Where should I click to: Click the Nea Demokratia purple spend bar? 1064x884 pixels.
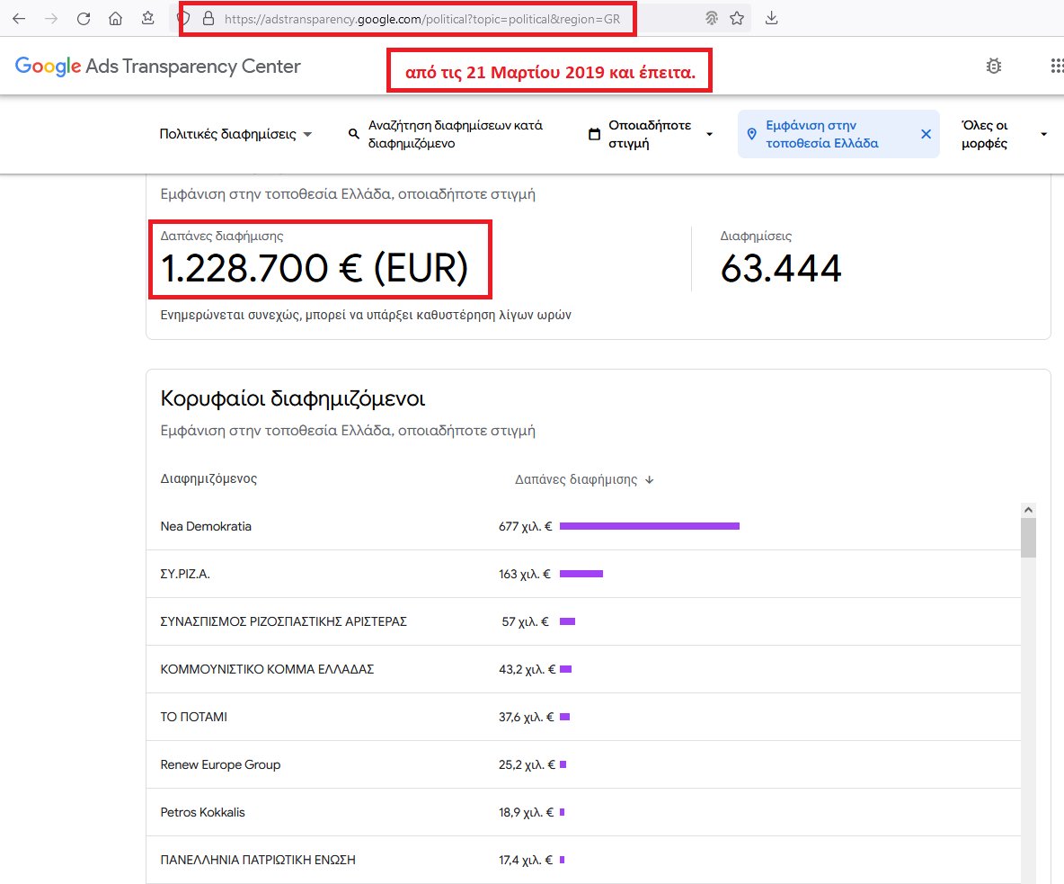[x=650, y=526]
